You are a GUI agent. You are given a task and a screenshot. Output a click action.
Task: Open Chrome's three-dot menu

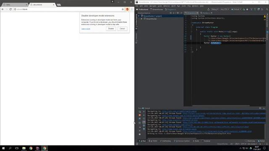132,9
